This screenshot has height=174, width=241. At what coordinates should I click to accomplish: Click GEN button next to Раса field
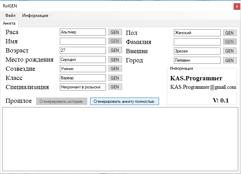tap(115, 32)
